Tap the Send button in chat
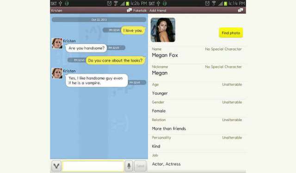 coord(140,166)
